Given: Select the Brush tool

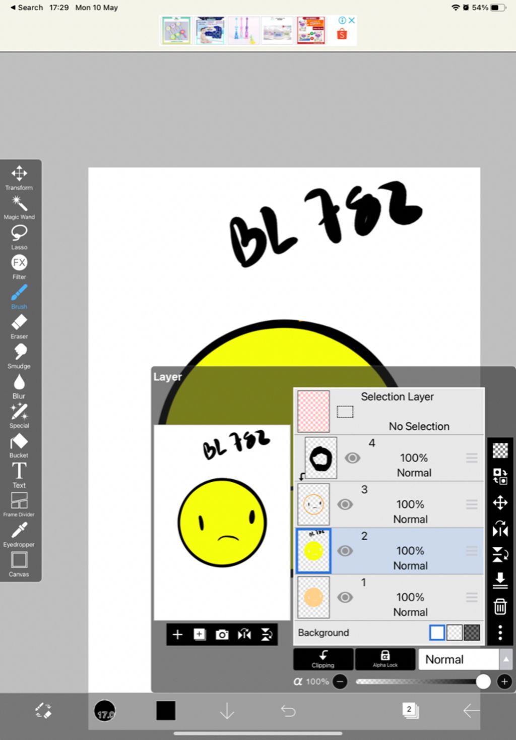Looking at the screenshot, I should [19, 297].
